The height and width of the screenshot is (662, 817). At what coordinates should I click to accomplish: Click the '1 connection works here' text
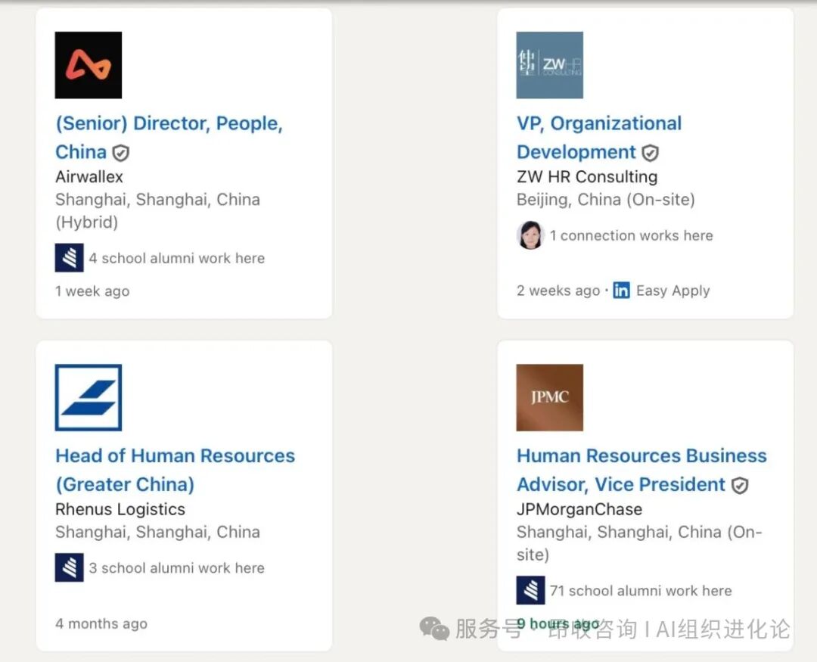coord(631,235)
